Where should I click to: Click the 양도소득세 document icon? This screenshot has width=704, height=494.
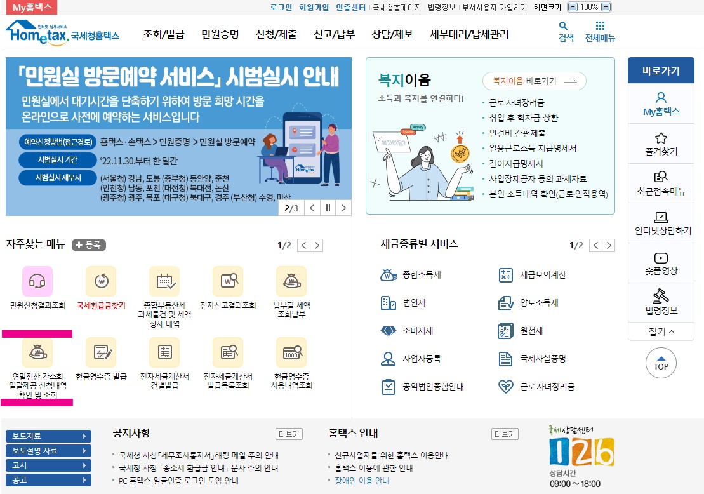(506, 303)
